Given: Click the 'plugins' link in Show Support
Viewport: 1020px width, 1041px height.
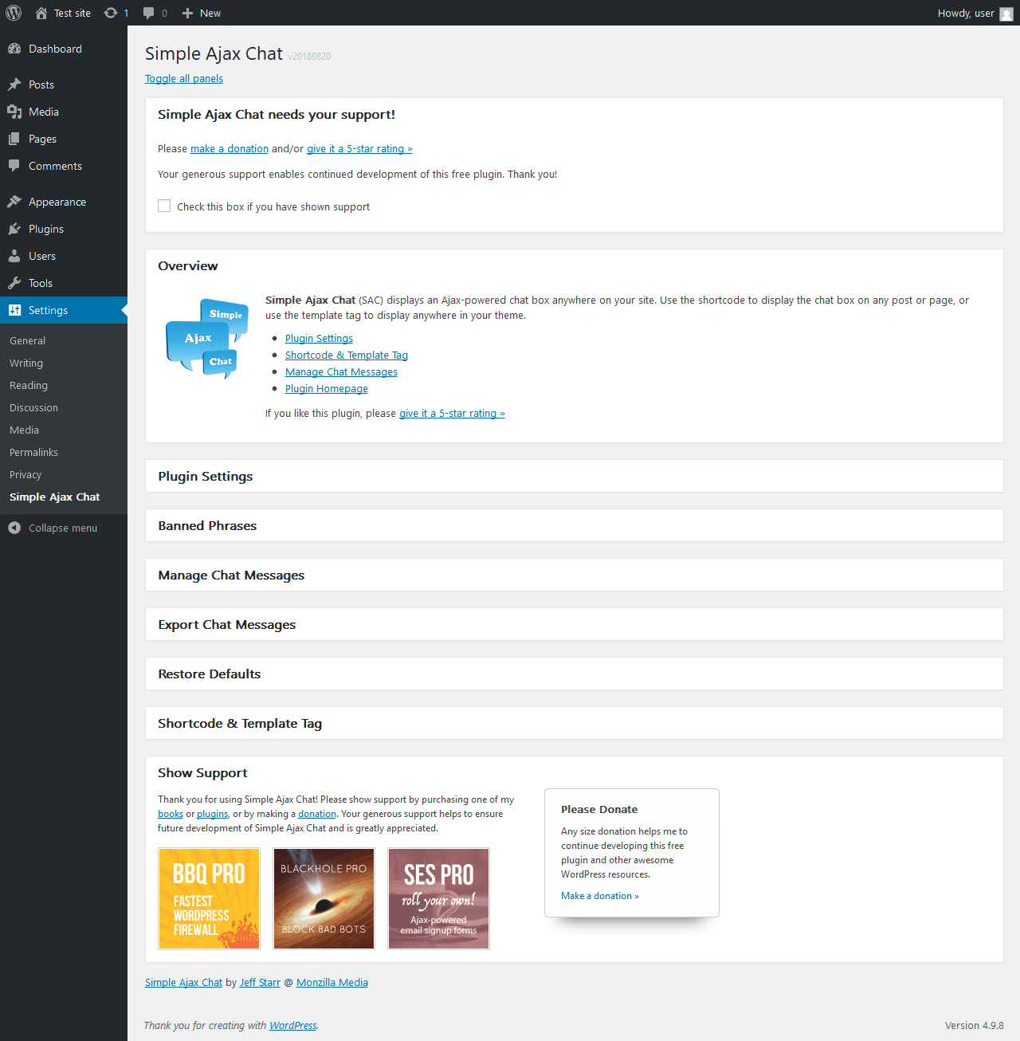Looking at the screenshot, I should pyautogui.click(x=213, y=814).
